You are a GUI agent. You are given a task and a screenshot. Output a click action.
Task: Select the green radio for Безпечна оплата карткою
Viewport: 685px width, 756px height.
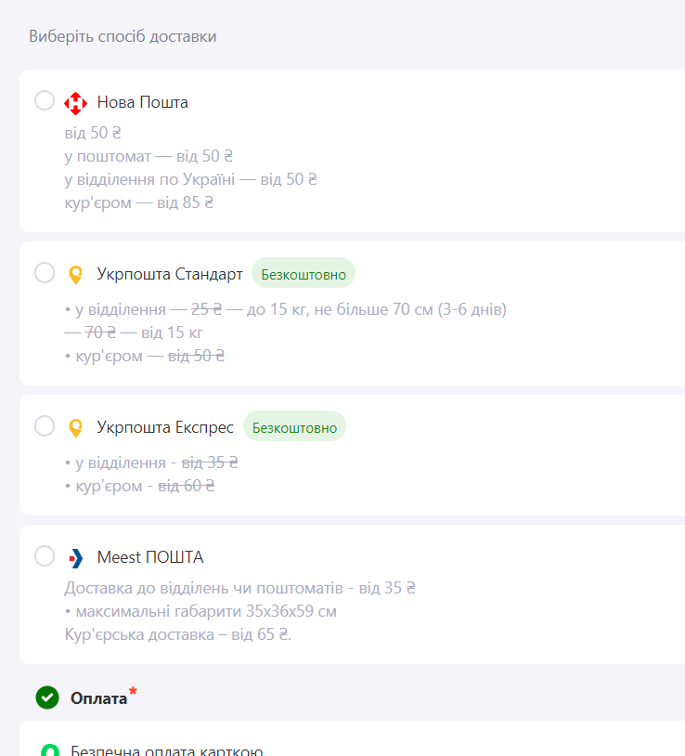coord(50,750)
